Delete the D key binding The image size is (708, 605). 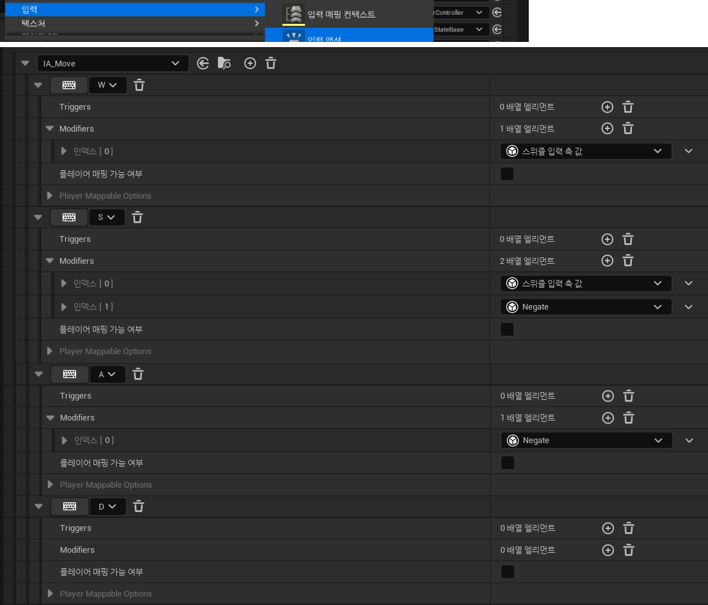pyautogui.click(x=137, y=506)
